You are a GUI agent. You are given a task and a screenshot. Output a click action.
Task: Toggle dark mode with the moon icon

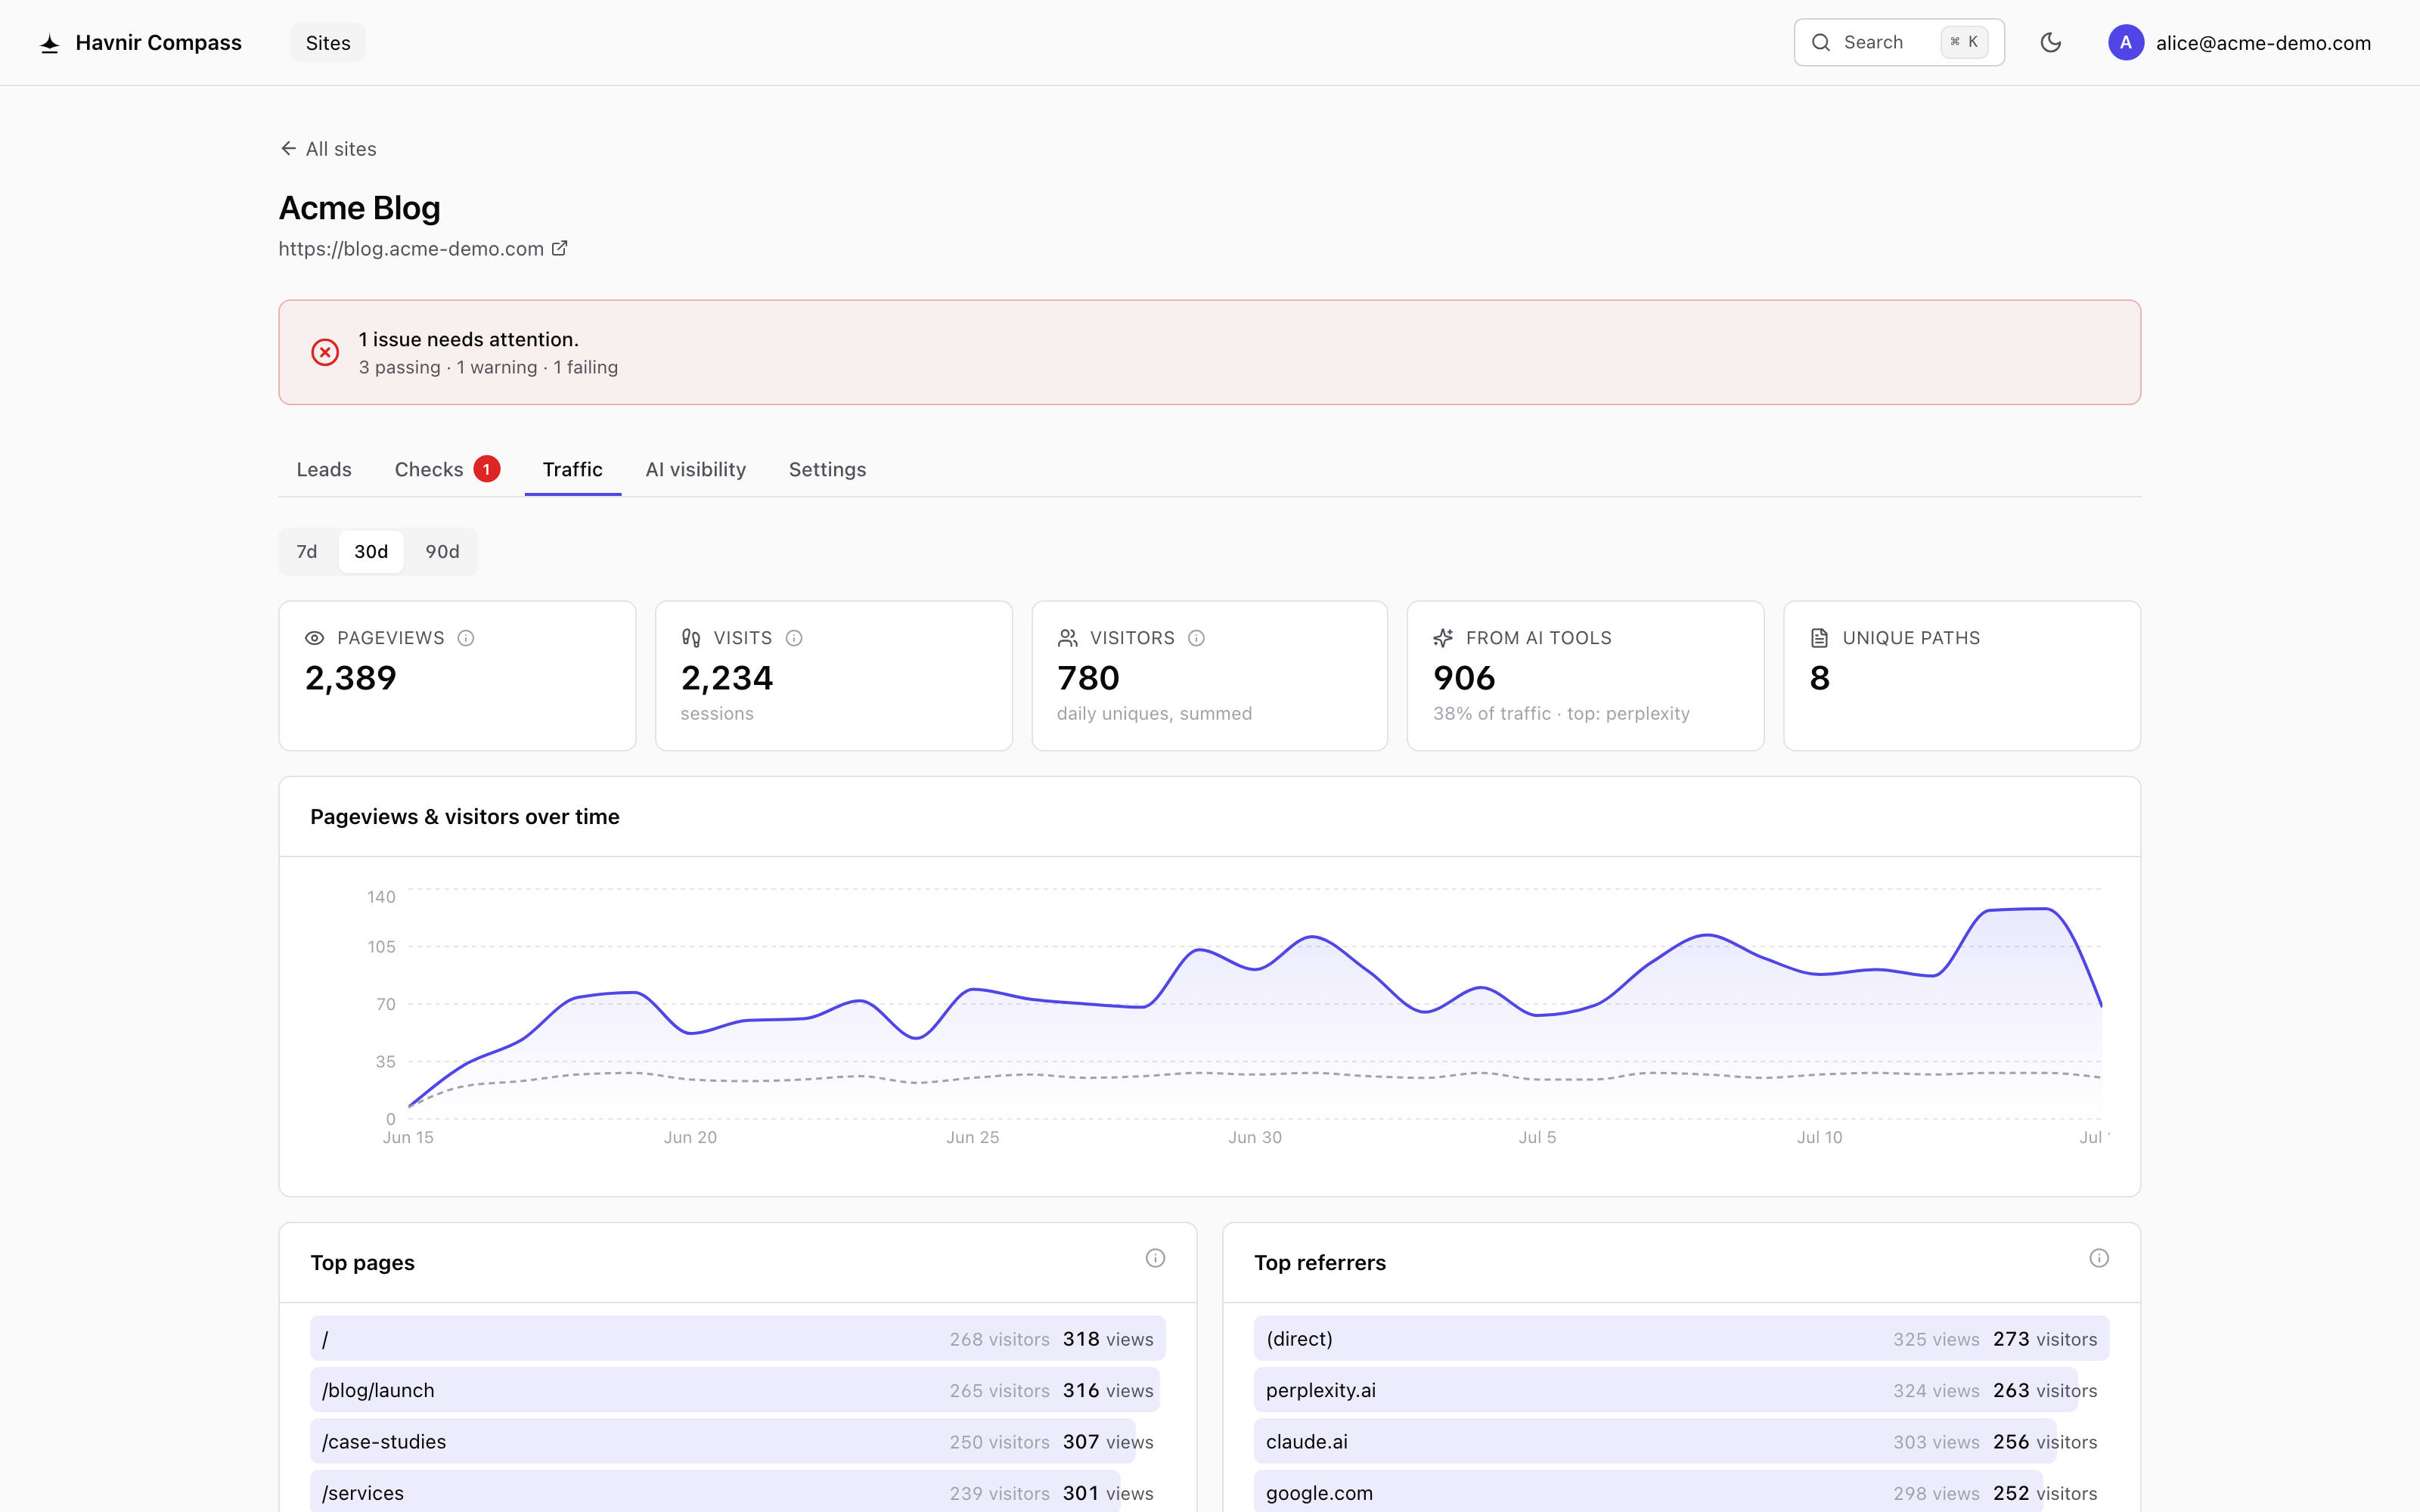(x=2051, y=42)
